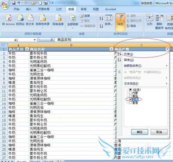The height and width of the screenshot is (162, 173).
Task: Check the 内蒙 filter checkbox
Action: pos(130,93)
